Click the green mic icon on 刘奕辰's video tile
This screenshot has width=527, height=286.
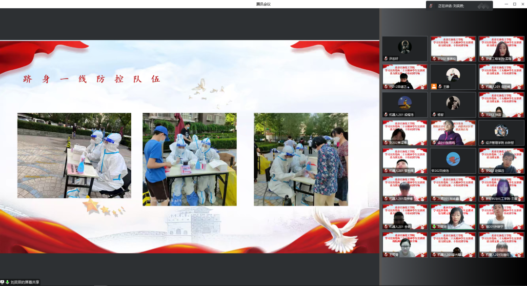pyautogui.click(x=434, y=227)
